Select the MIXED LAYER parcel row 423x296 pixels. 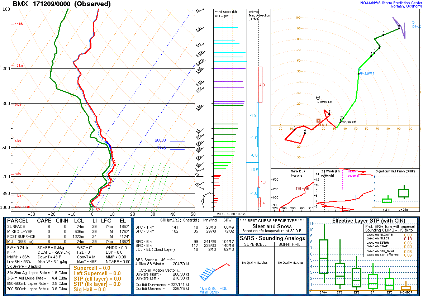point(68,231)
